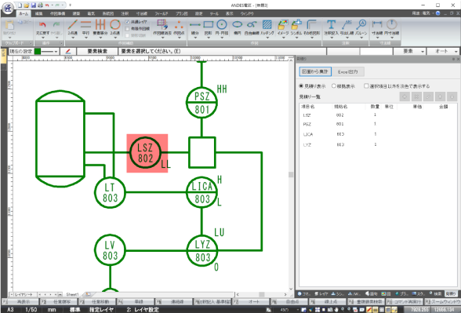Enable the 選択項目以外を淡色で表示する checkbox
461x313 pixels.
pyautogui.click(x=366, y=86)
